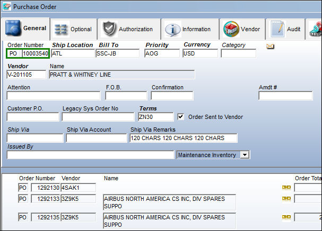
Task: Click the Order Total field for order 1292133
Action: click(308, 199)
